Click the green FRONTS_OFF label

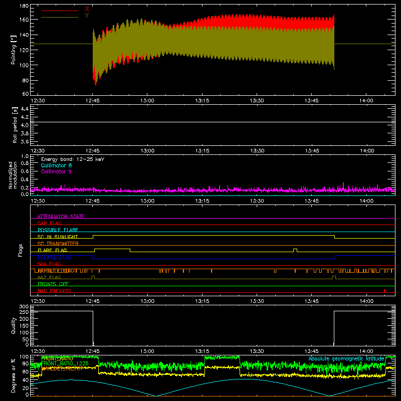[53, 284]
